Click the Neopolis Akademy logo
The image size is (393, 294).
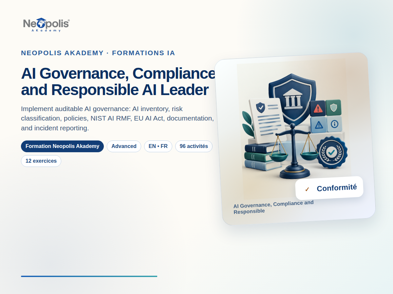46,25
